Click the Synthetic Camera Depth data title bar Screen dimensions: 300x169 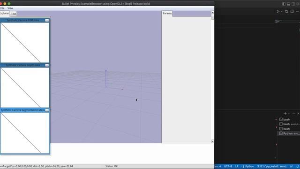[23, 65]
